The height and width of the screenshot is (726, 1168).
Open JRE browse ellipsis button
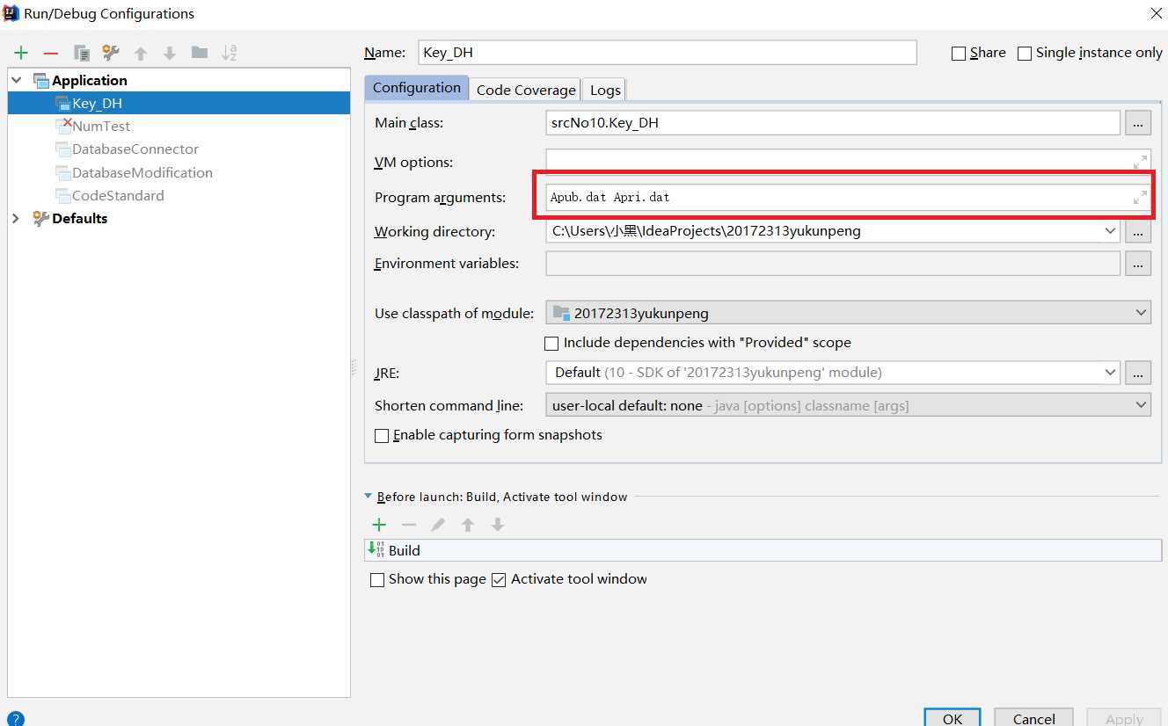tap(1138, 373)
